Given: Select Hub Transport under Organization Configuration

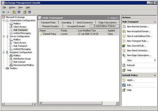Looking at the screenshot, I should point(20,30).
